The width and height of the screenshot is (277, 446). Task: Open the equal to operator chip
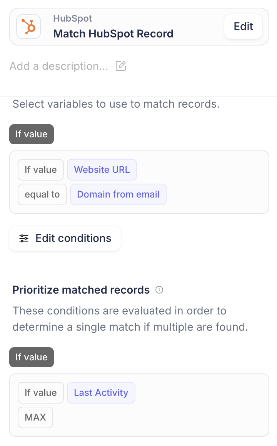click(42, 194)
